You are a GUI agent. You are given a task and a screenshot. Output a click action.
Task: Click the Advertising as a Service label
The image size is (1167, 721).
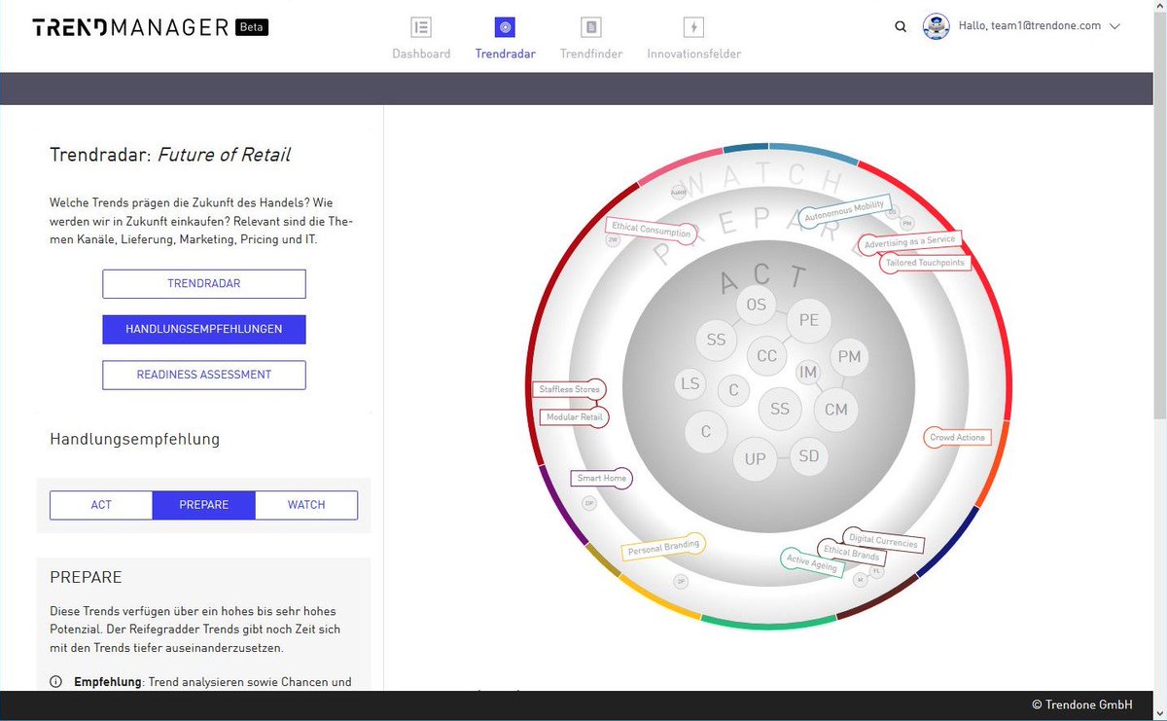point(910,241)
